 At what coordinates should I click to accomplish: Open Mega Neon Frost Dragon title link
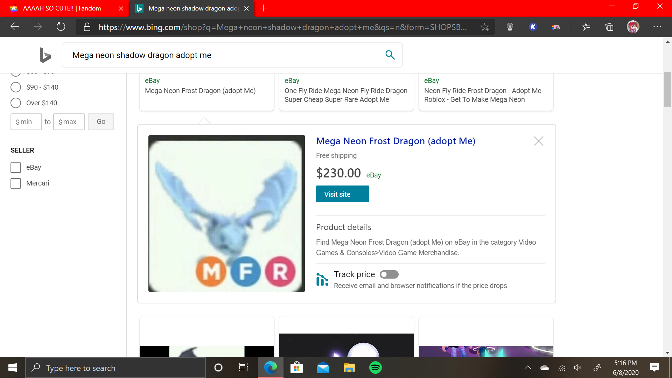coord(395,141)
